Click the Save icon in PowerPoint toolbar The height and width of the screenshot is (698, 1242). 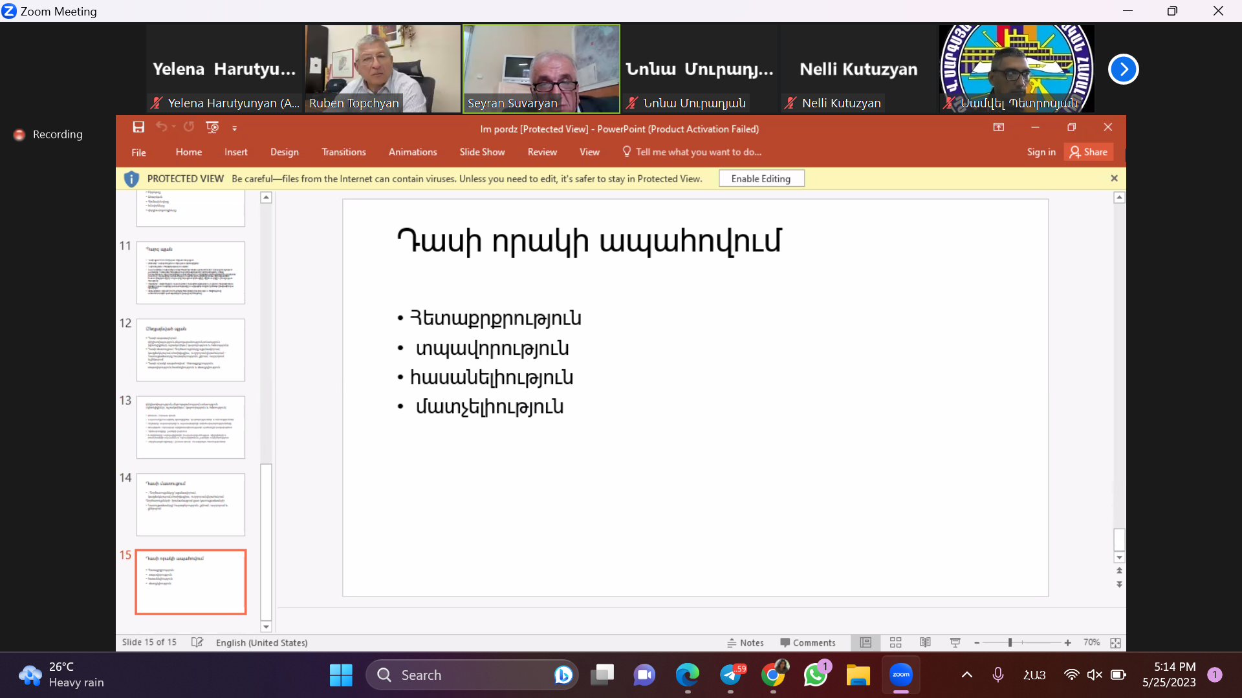(138, 127)
